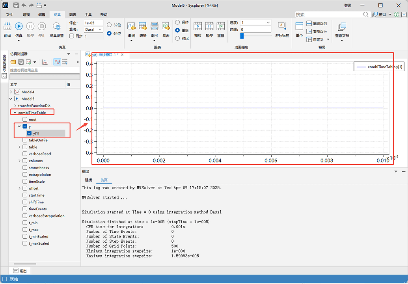The width and height of the screenshot is (408, 284).
Task: Select 右侧双行 layout
Action: 309,32
